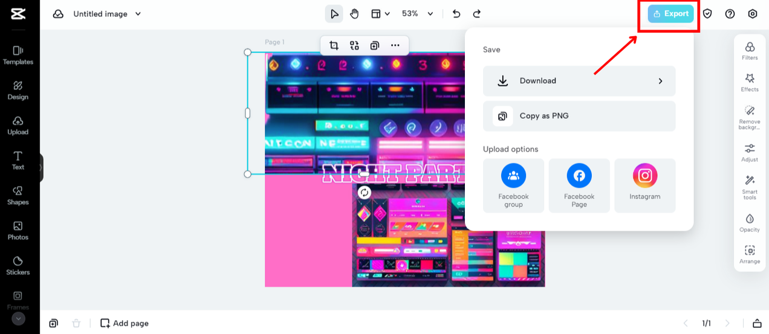
Task: Choose the pointer select tool
Action: tap(334, 14)
